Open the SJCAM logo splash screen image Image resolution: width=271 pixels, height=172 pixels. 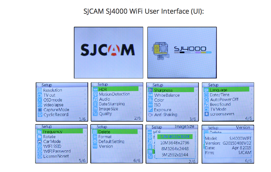click(x=109, y=53)
